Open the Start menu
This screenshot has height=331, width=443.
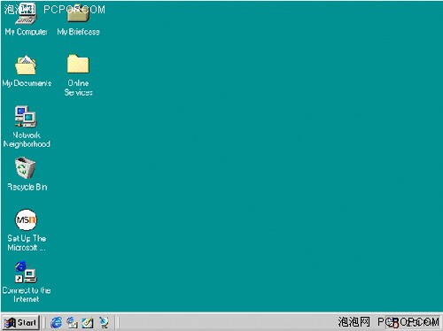tap(20, 322)
